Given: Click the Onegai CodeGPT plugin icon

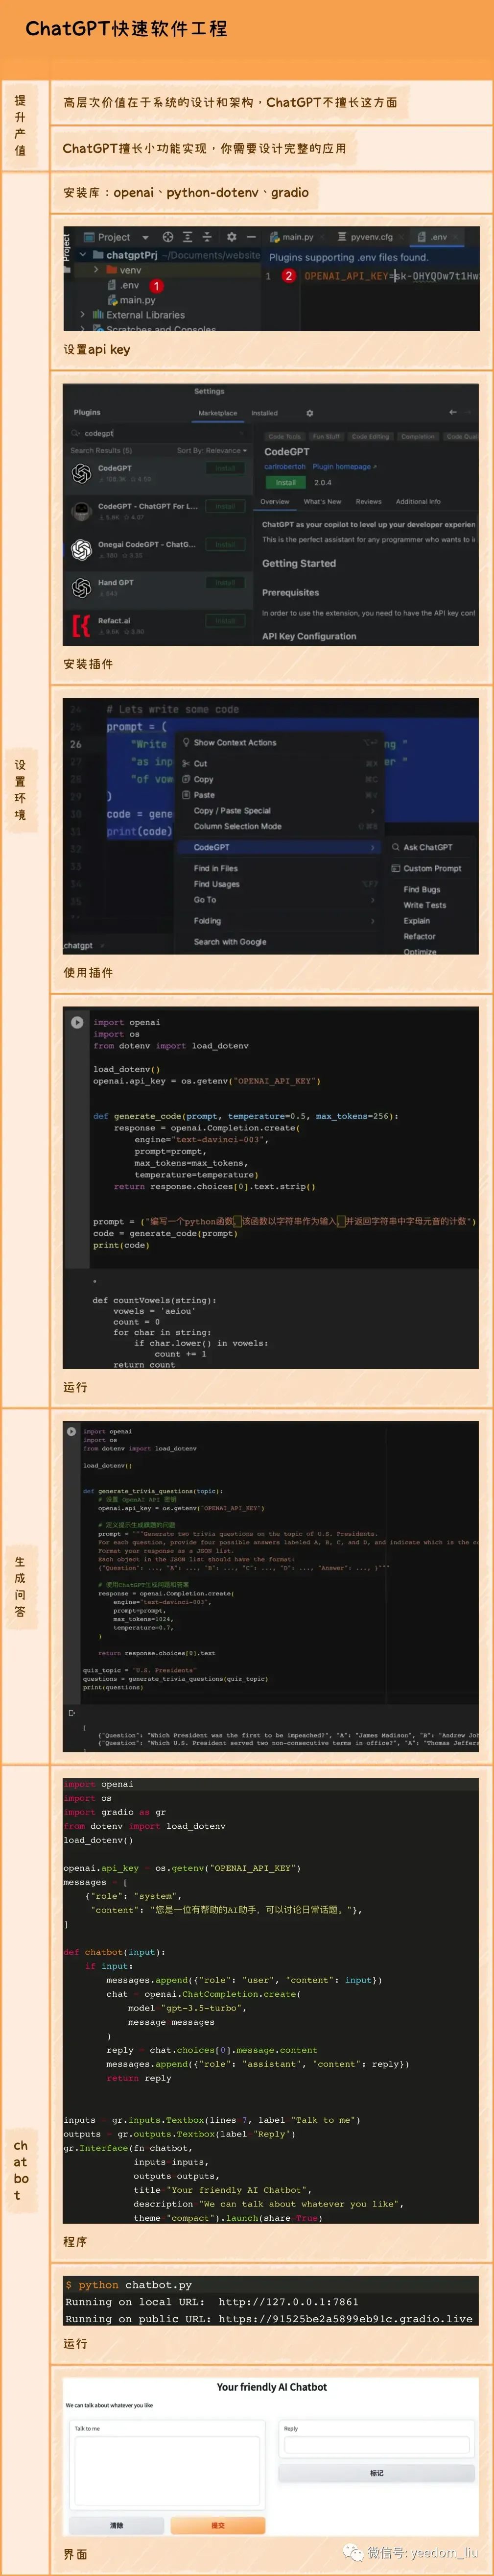Looking at the screenshot, I should [x=82, y=549].
